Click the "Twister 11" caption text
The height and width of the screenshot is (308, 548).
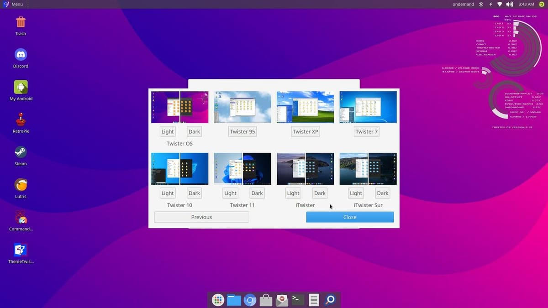click(242, 205)
